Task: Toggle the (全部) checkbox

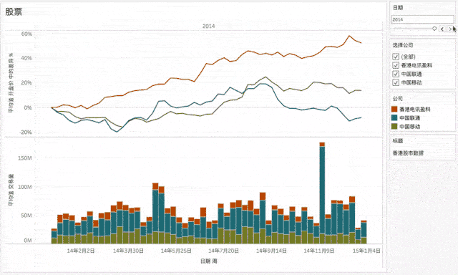Action: [396, 57]
